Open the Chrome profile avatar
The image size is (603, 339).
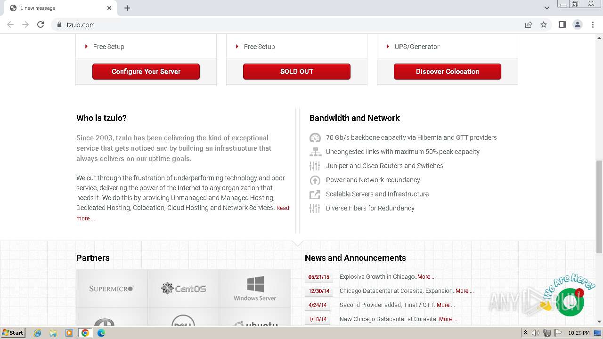point(578,24)
